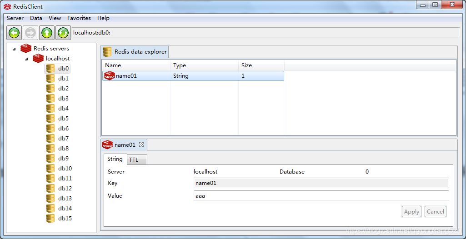Click the db1 database icon
The width and height of the screenshot is (466, 239).
[x=50, y=79]
